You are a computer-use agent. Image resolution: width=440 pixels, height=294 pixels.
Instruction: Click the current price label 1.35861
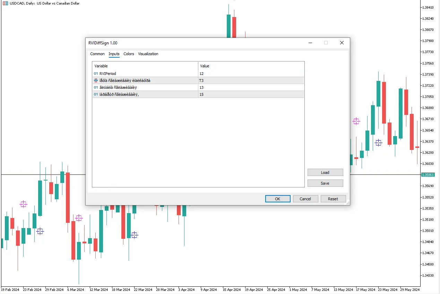[428, 175]
